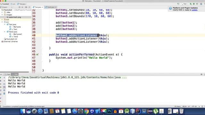This screenshot has width=205, height=115.
Task: Expand the .idea folder
Action: 2,12
